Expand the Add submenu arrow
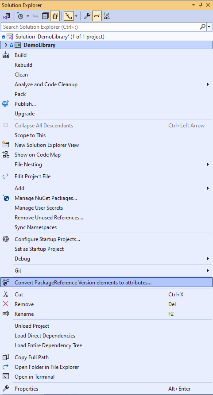The height and width of the screenshot is (395, 213). (x=208, y=188)
